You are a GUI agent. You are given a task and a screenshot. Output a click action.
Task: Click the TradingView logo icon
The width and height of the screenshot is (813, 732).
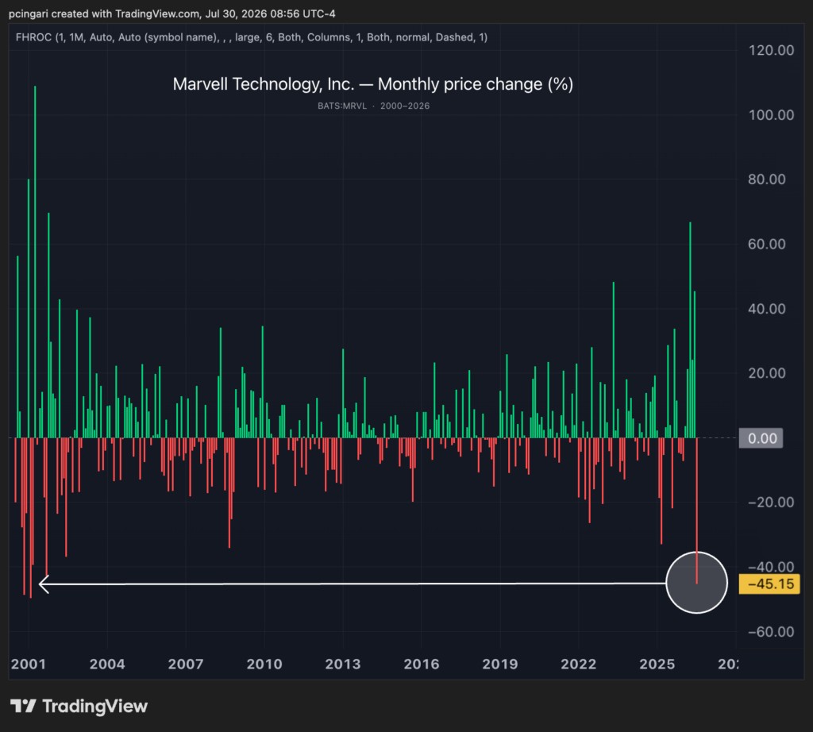click(23, 706)
